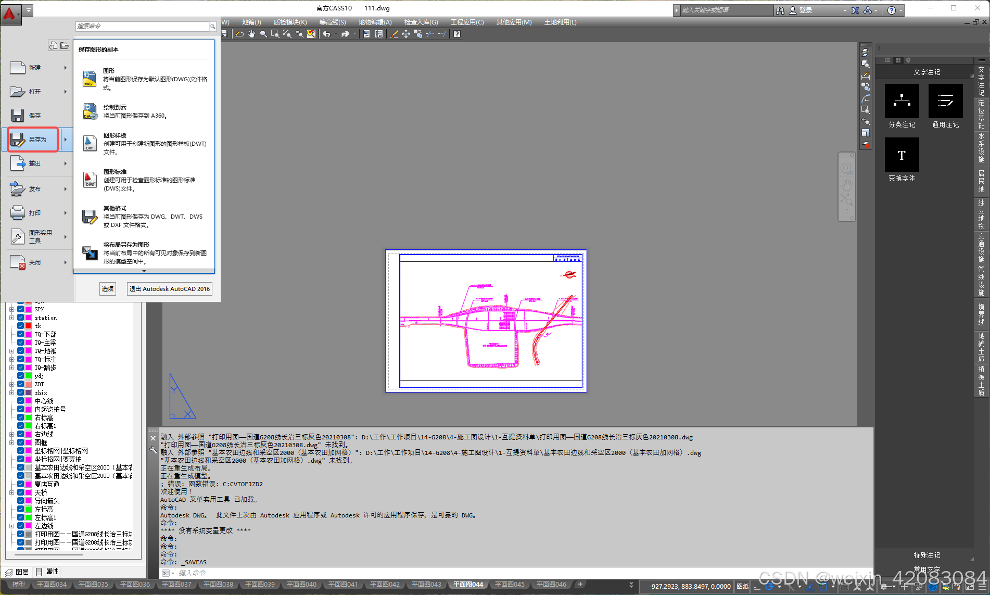
Task: Click the Autodesk Exchange X icon
Action: click(855, 10)
